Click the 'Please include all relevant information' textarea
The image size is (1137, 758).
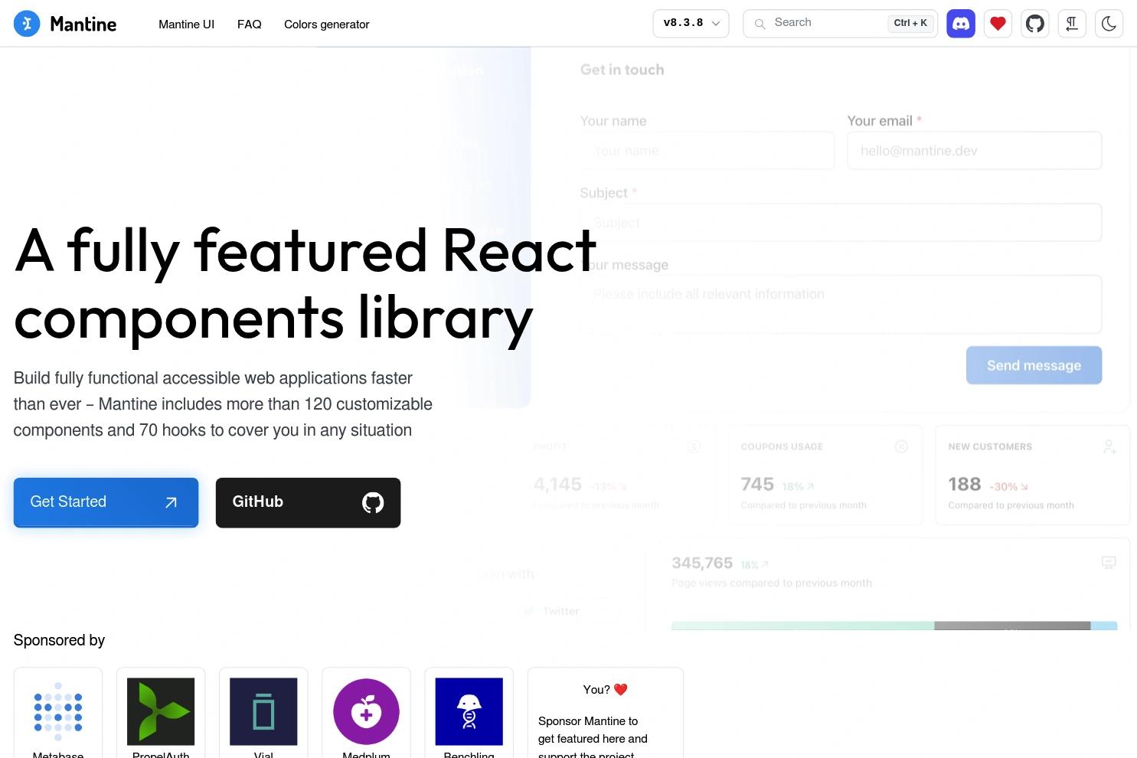841,304
